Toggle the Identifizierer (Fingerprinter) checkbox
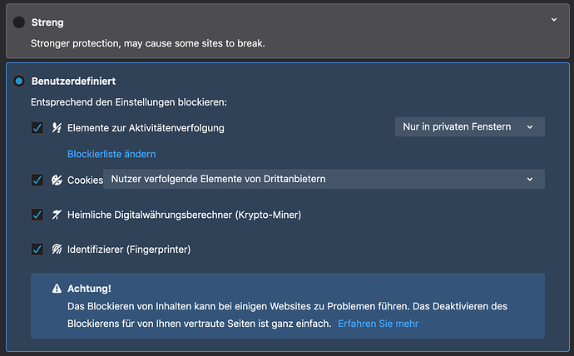The width and height of the screenshot is (574, 356). tap(37, 249)
